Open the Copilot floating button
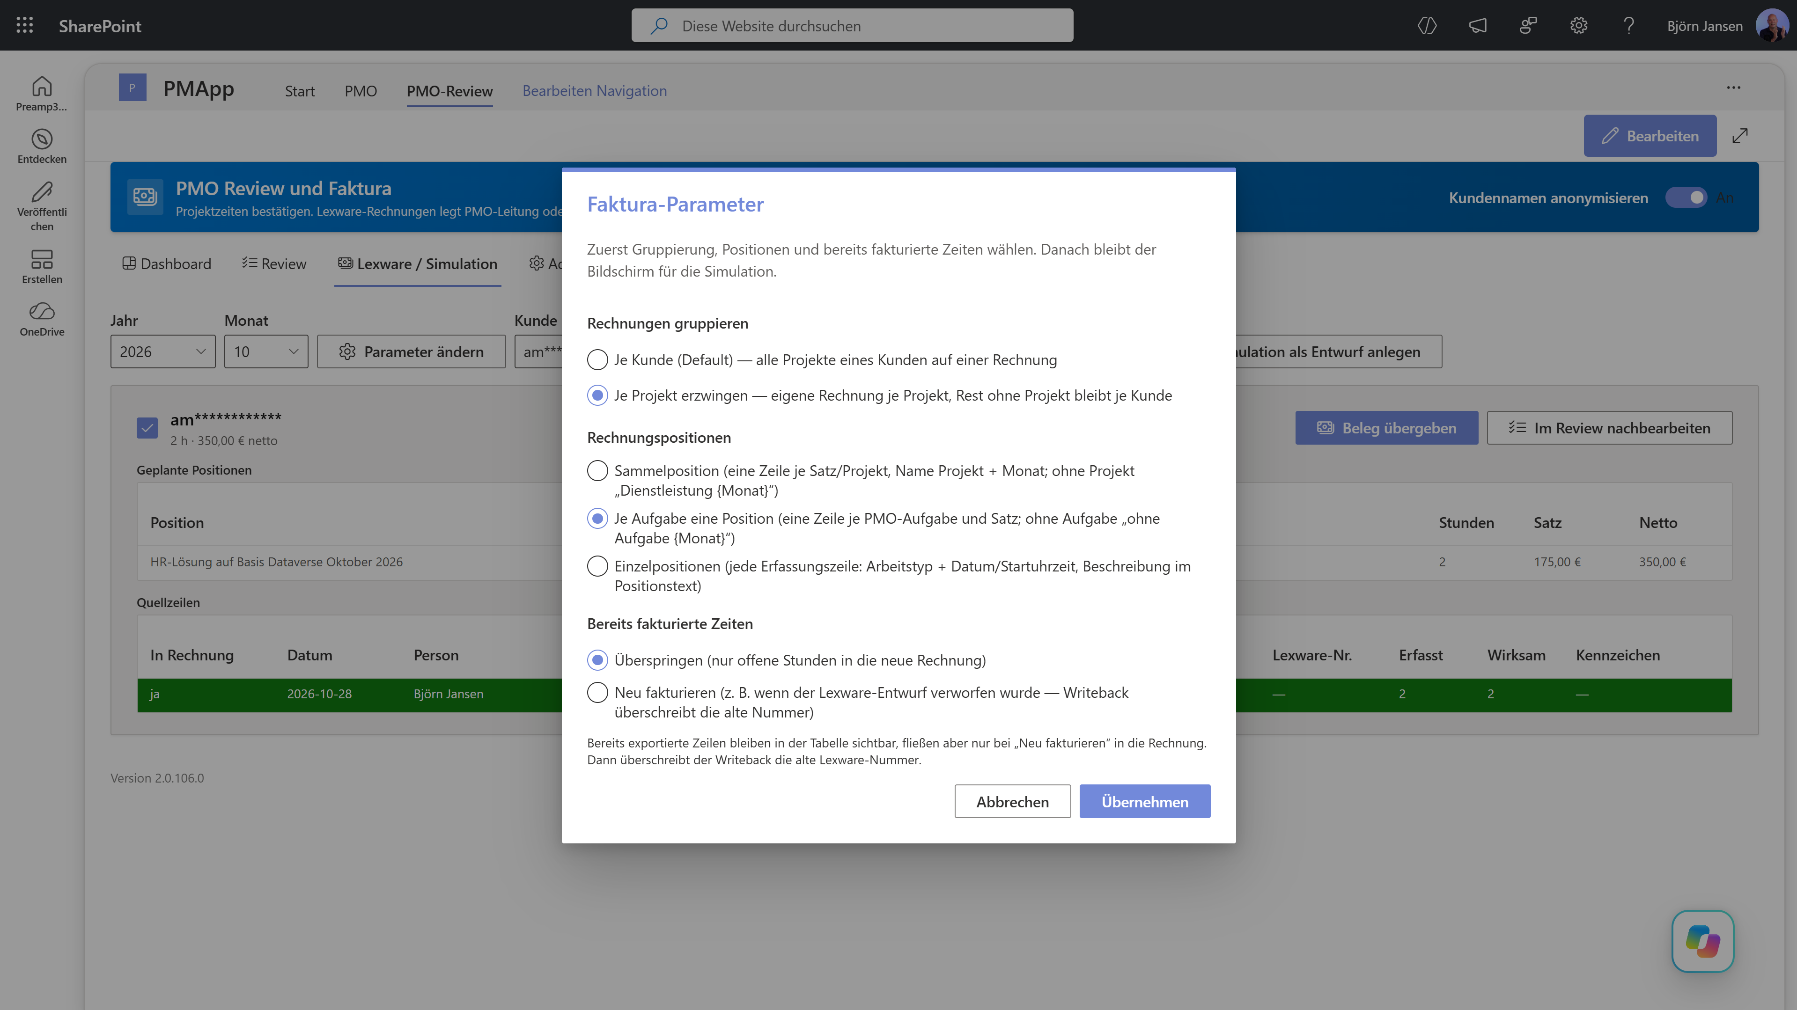Viewport: 1797px width, 1010px height. click(1703, 941)
